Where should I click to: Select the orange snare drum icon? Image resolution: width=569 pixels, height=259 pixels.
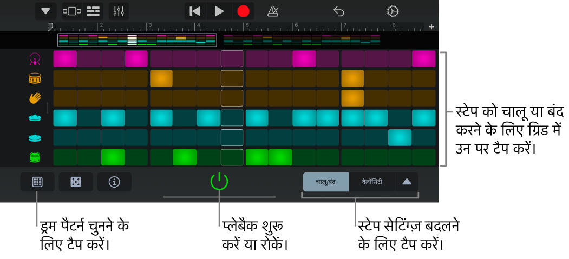click(x=35, y=78)
